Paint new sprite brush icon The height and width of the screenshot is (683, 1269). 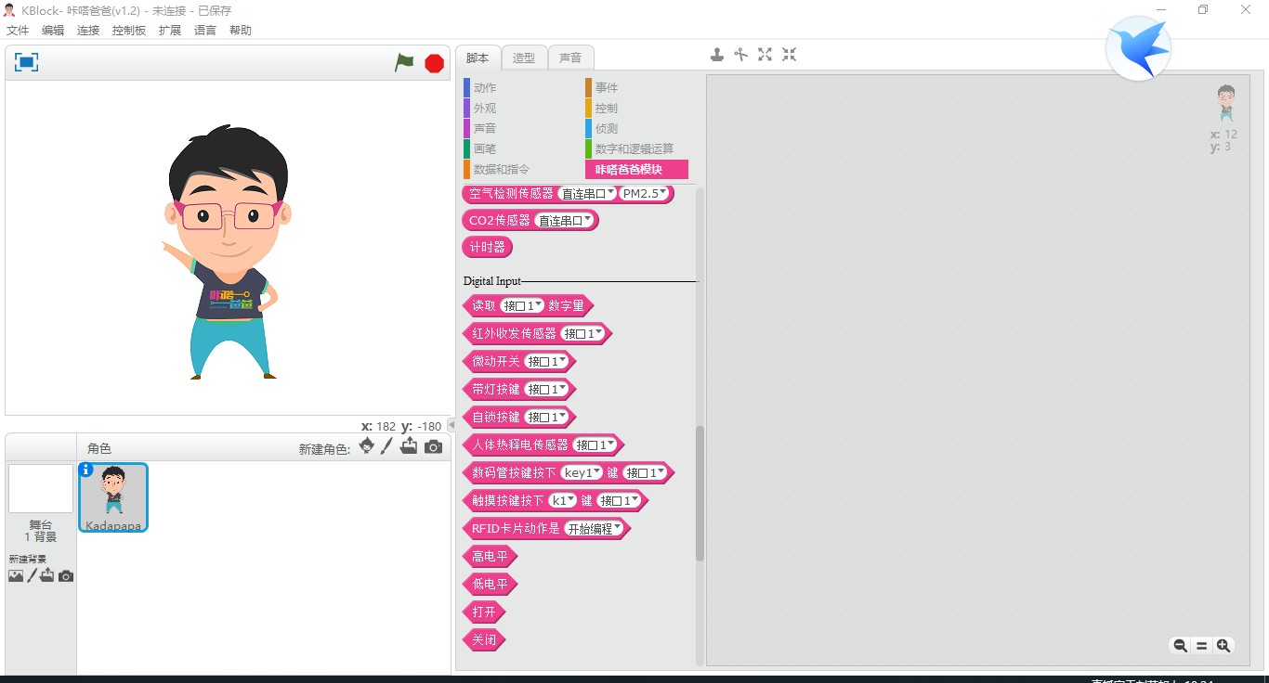pyautogui.click(x=386, y=446)
